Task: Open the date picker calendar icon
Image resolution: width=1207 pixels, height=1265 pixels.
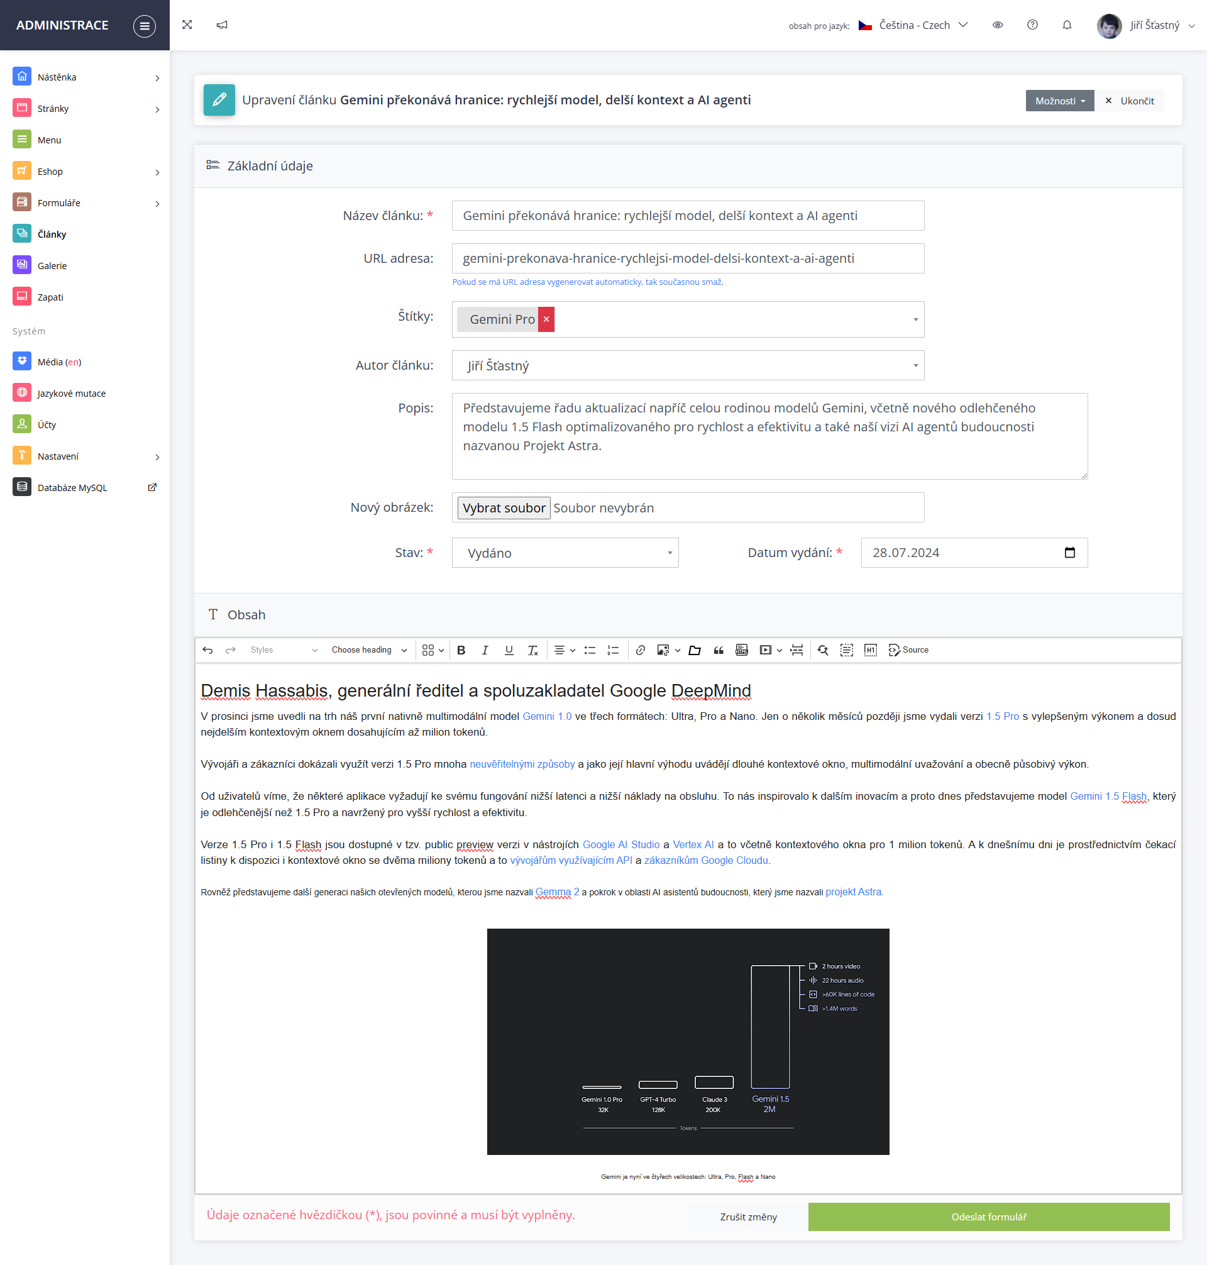Action: (x=1069, y=553)
